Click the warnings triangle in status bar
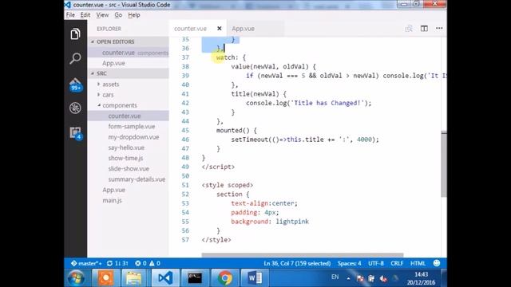 coord(152,263)
